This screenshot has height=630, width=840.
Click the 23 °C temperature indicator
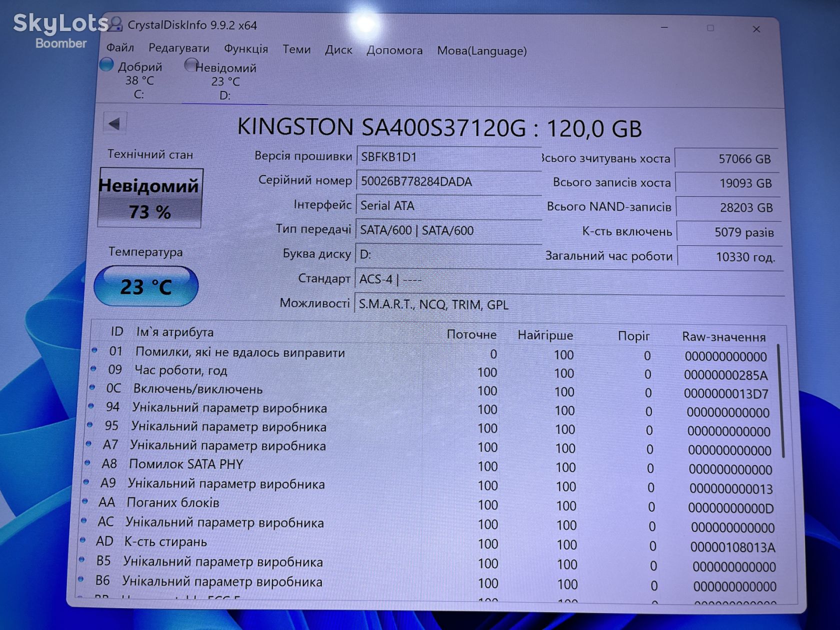point(145,286)
